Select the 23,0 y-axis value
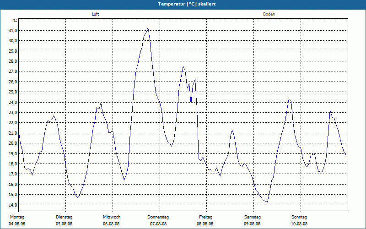This screenshot has width=366, height=229. 13,112
